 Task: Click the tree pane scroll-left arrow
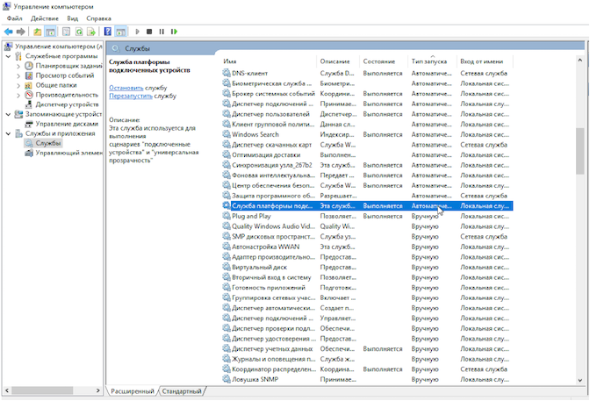(6, 390)
